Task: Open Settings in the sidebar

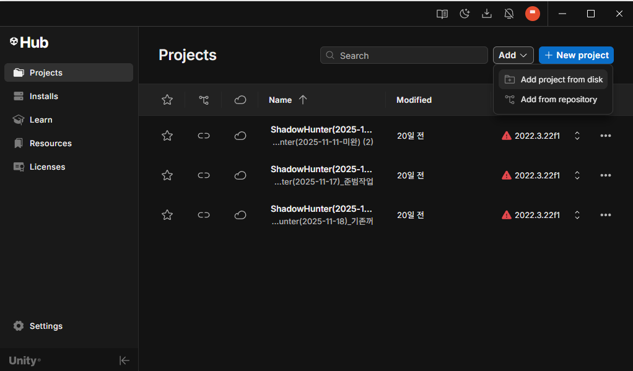Action: pos(46,326)
